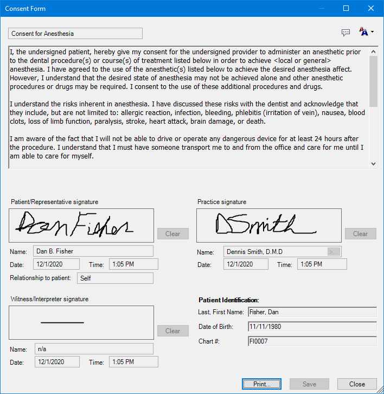Click the Date of Birth field
Viewport: 384px width, 394px height.
pyautogui.click(x=311, y=327)
